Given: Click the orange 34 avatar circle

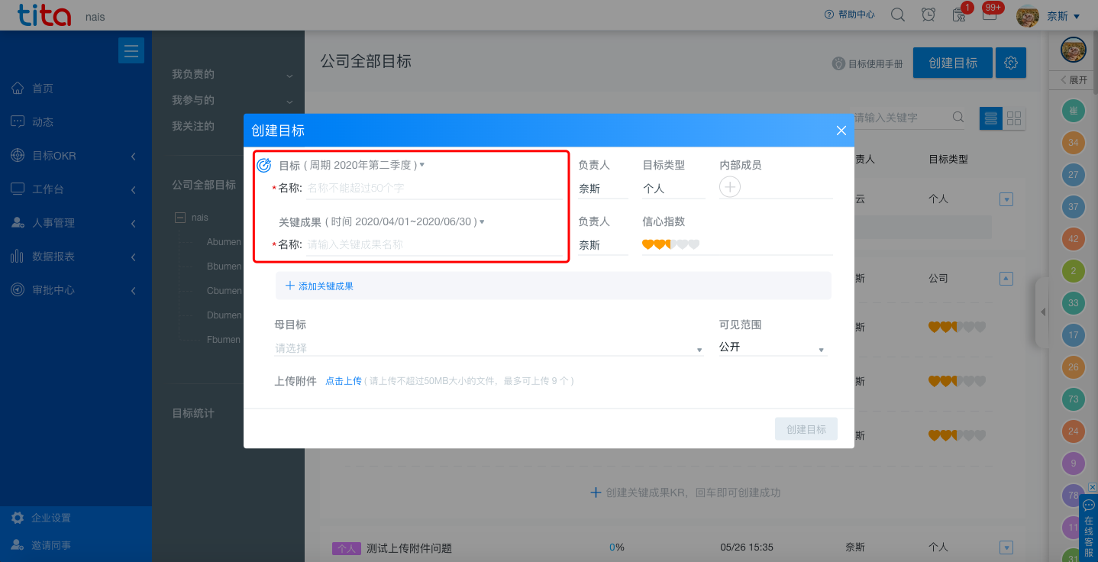Looking at the screenshot, I should [1074, 144].
